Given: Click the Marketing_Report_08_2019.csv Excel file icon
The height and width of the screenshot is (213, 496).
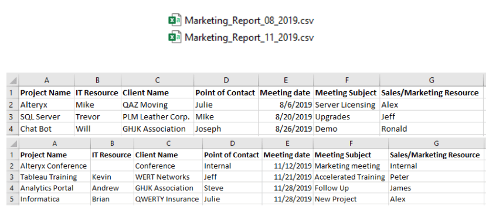Looking at the screenshot, I should (174, 20).
